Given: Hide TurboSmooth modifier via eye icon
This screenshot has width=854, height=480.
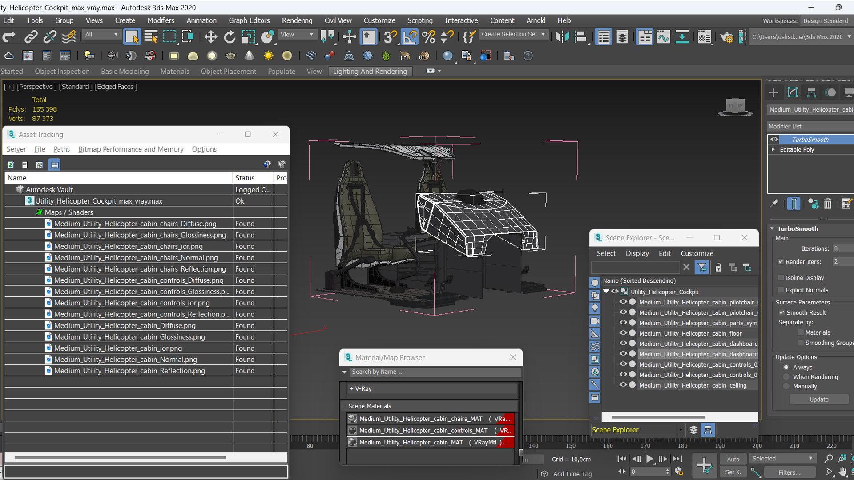Looking at the screenshot, I should [774, 140].
